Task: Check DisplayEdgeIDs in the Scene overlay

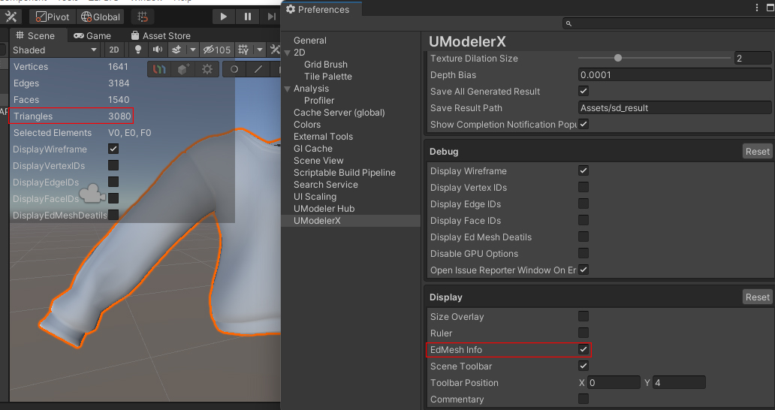Action: (x=113, y=182)
